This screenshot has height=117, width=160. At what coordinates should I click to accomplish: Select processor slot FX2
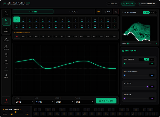click(23, 37)
